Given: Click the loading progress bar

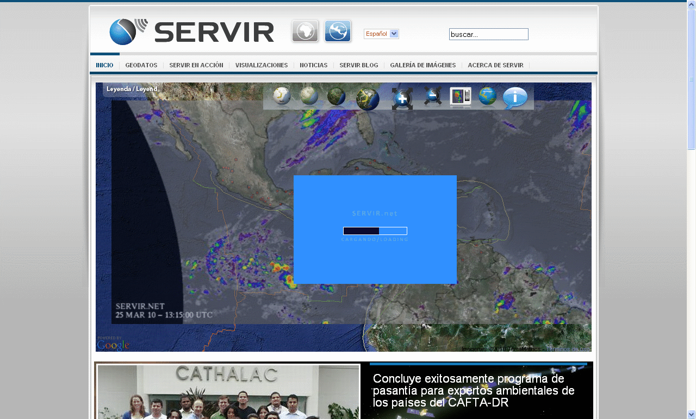Looking at the screenshot, I should (x=375, y=230).
